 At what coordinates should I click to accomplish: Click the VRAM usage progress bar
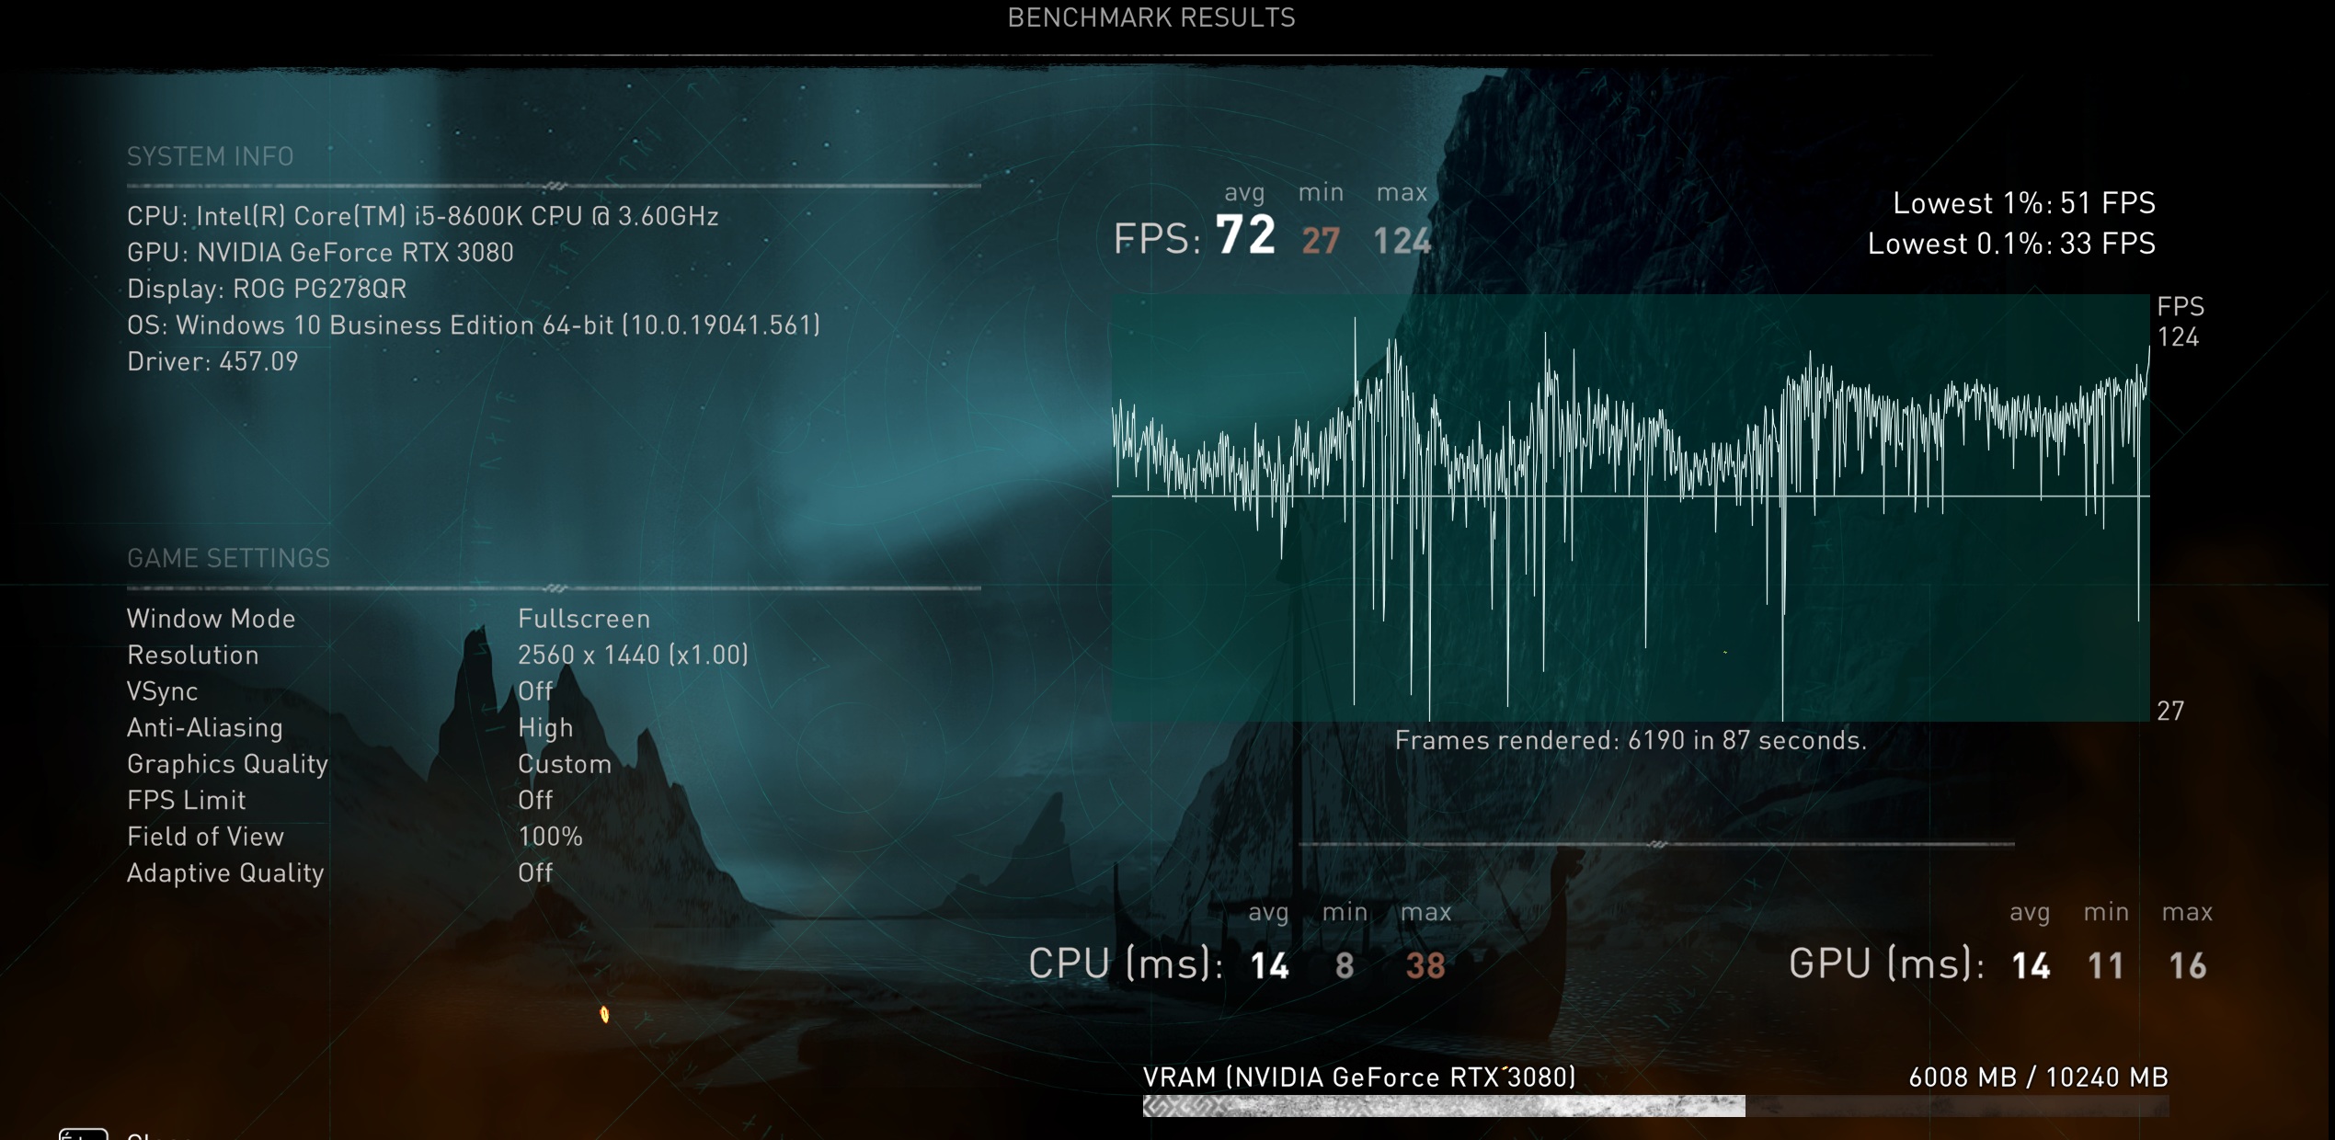(x=1655, y=1106)
